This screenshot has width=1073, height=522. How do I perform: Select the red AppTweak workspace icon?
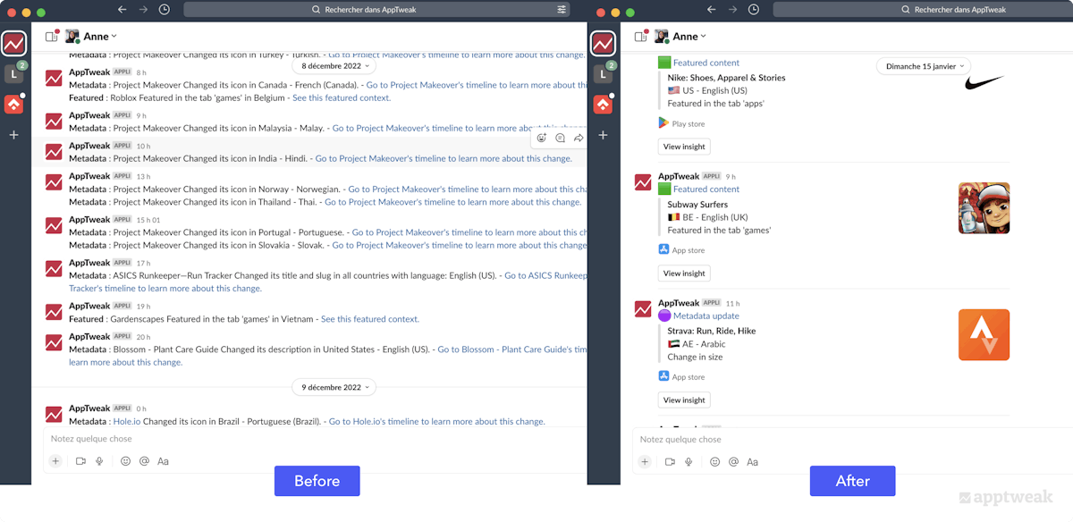click(x=13, y=43)
